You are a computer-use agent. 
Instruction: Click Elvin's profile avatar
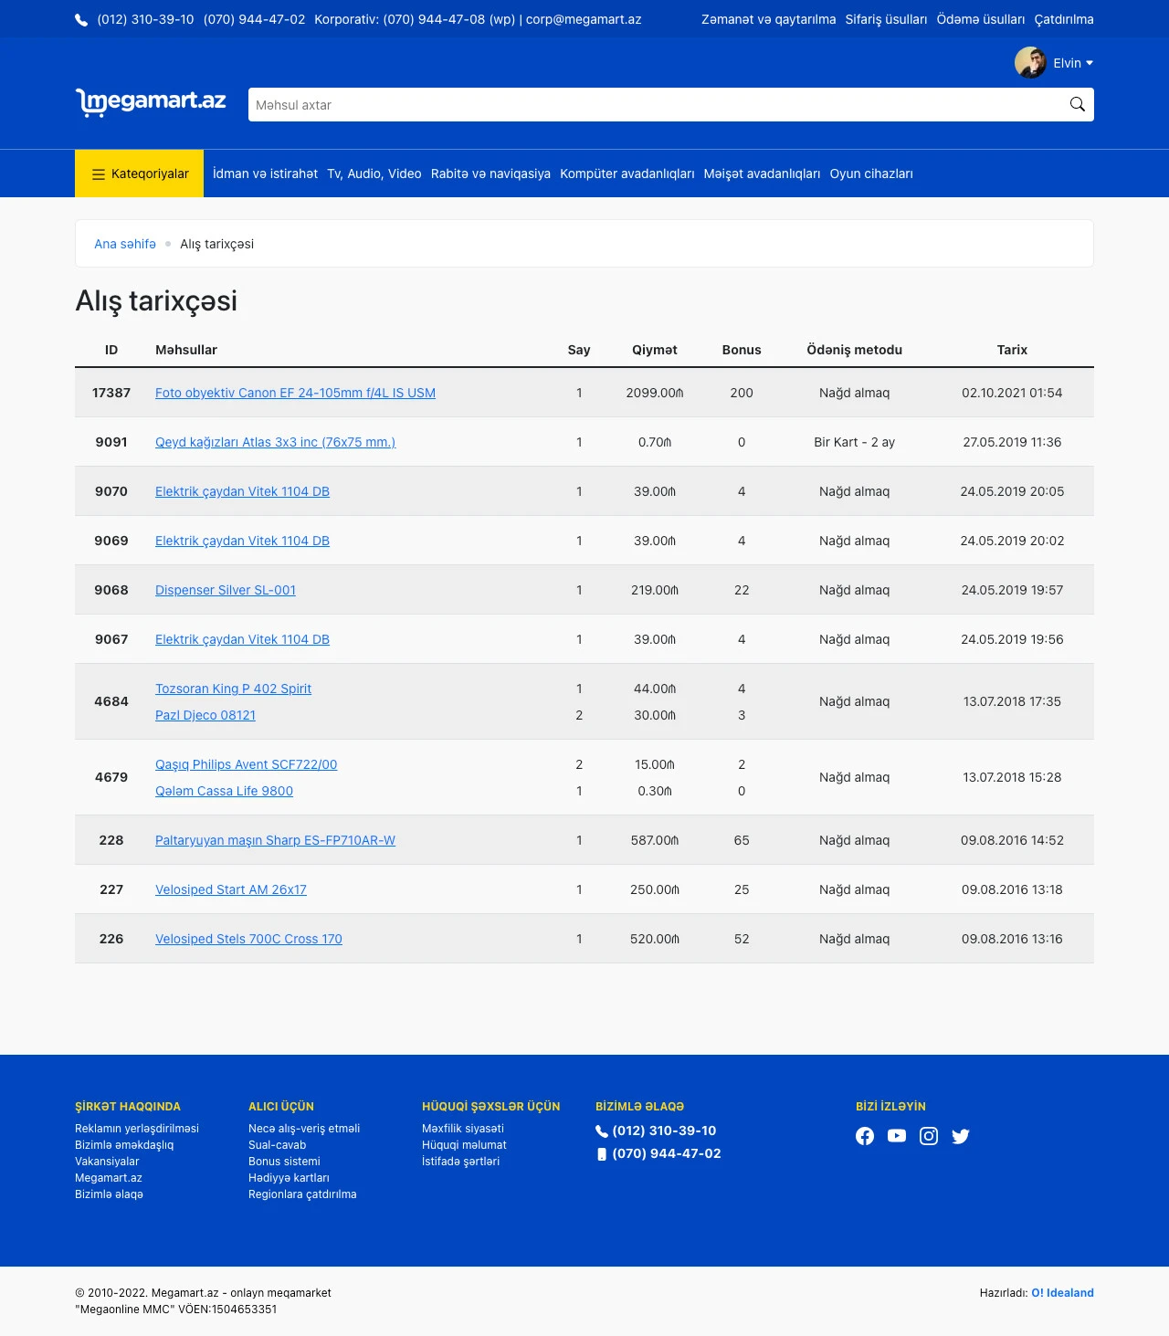pos(1030,62)
